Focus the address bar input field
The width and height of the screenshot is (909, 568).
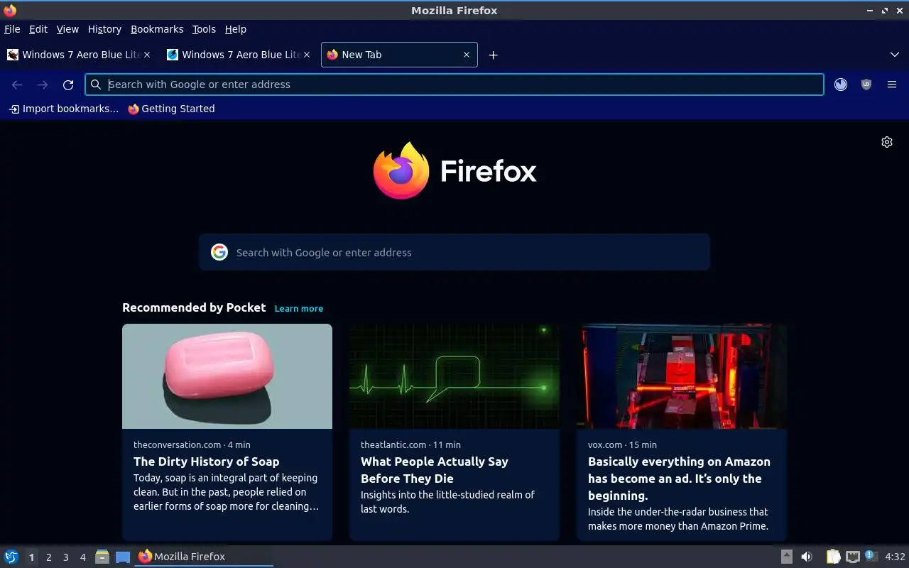454,84
